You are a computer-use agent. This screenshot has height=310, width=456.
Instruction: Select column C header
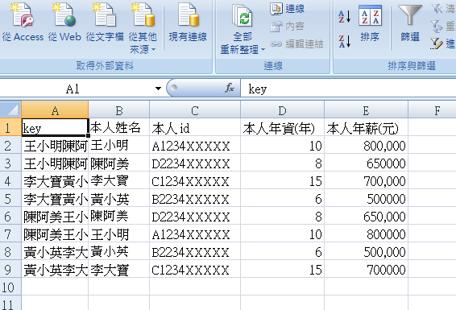195,110
